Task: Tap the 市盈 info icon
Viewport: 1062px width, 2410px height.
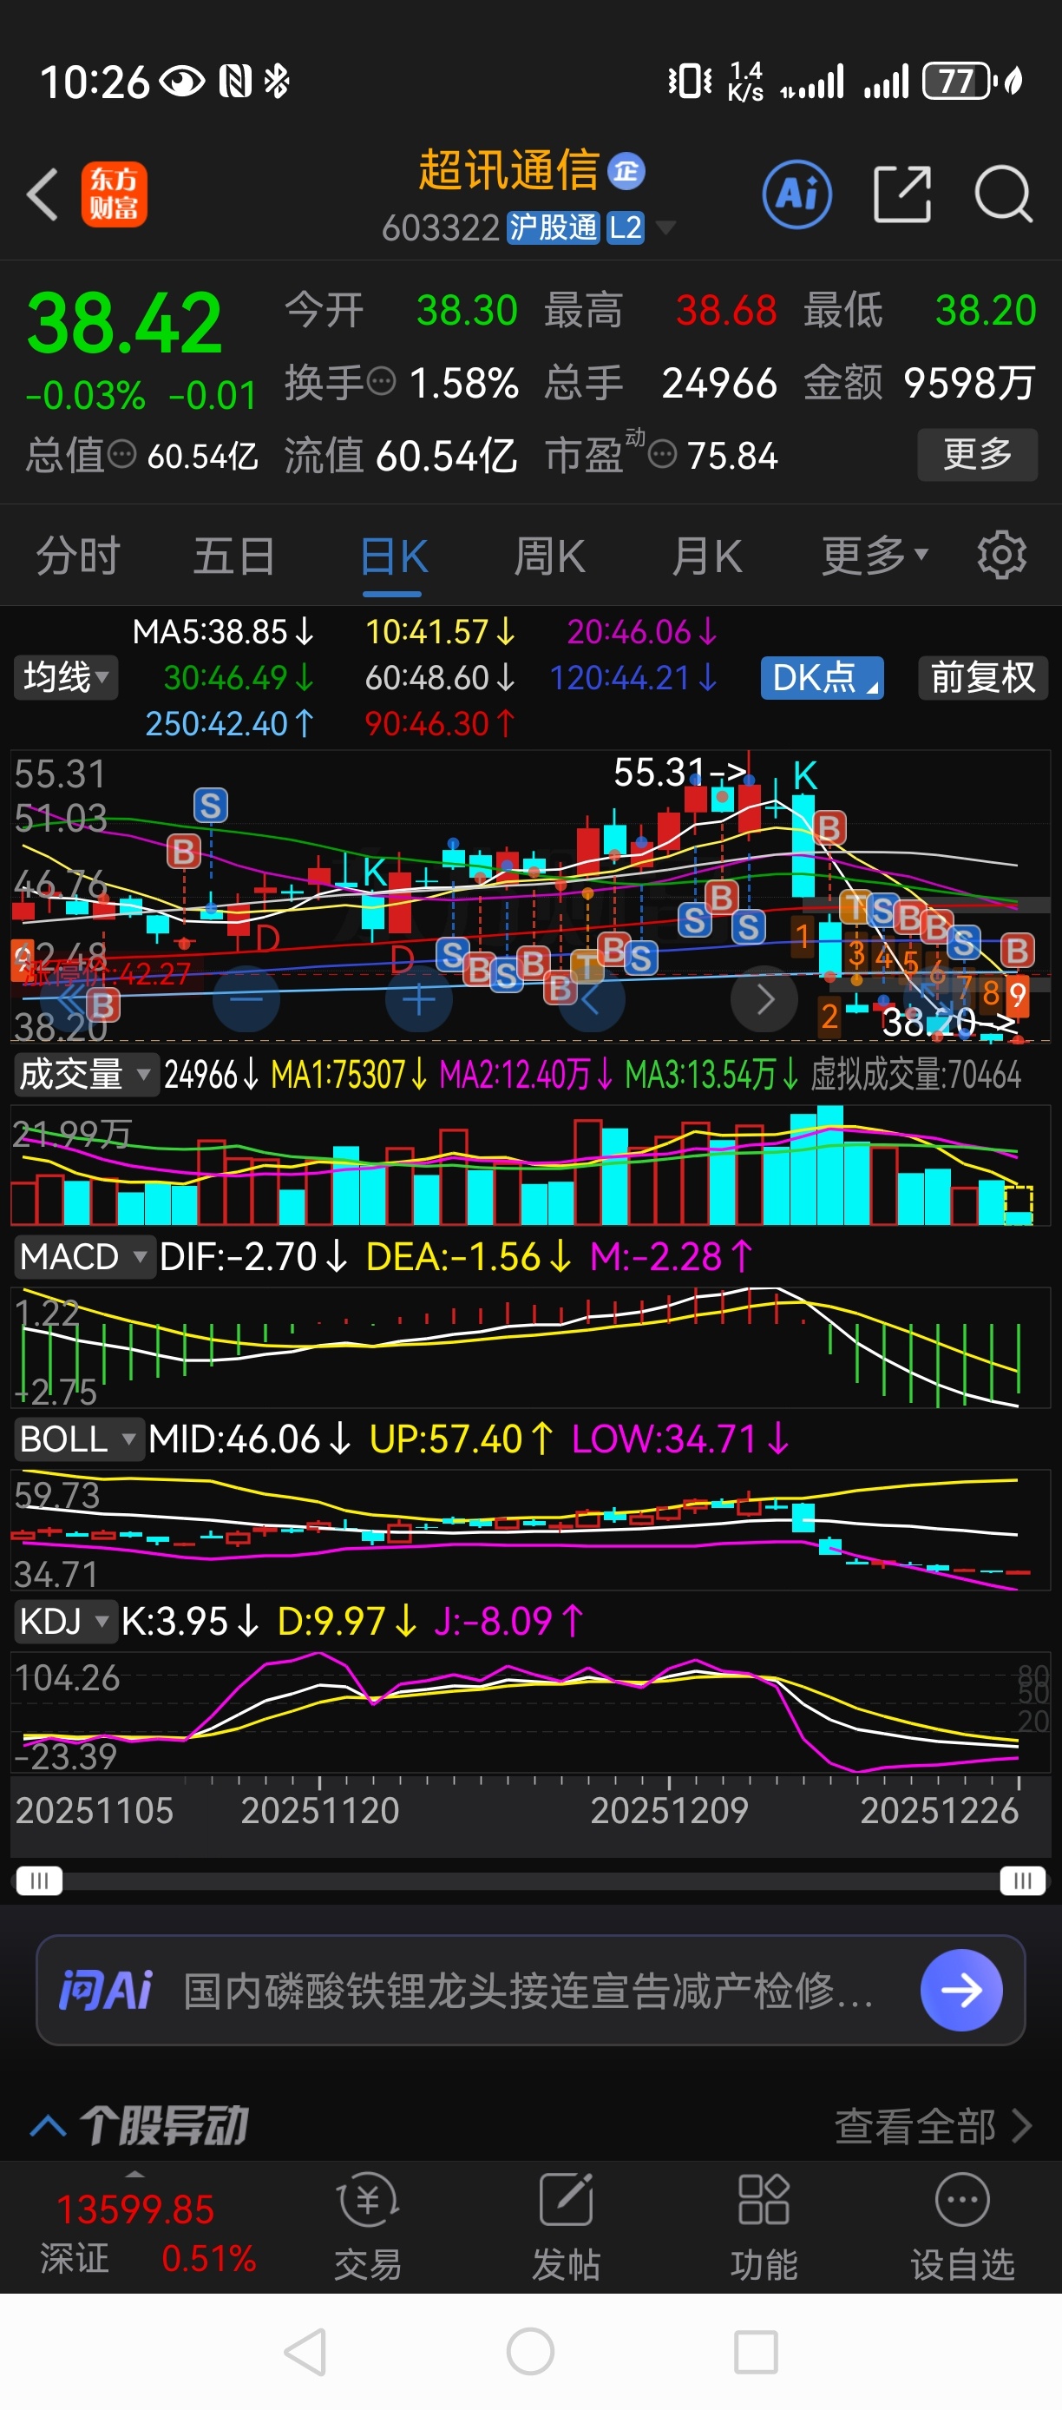Action: coord(662,456)
